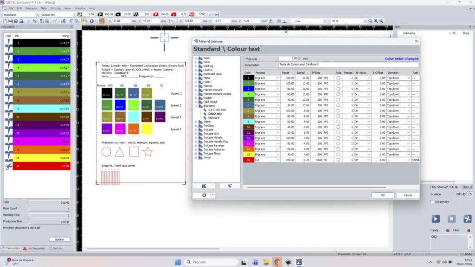Click the orange highlighted marker toolbar icon
Screen dimensions: 475x267
[102, 21]
